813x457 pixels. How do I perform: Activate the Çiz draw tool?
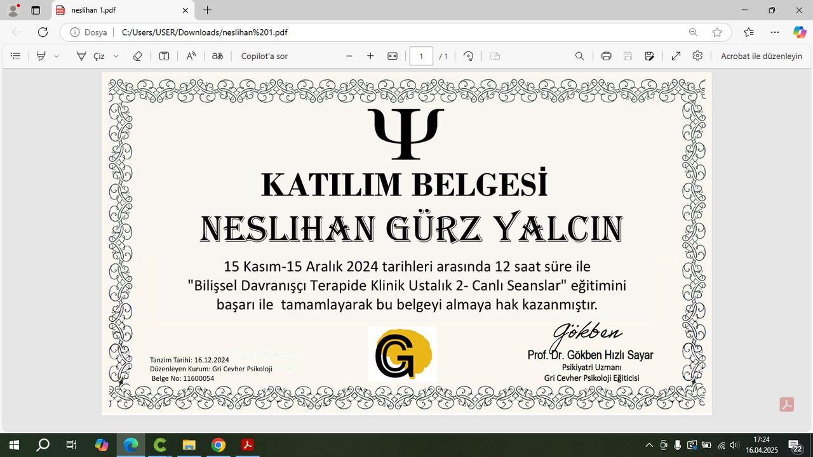91,56
